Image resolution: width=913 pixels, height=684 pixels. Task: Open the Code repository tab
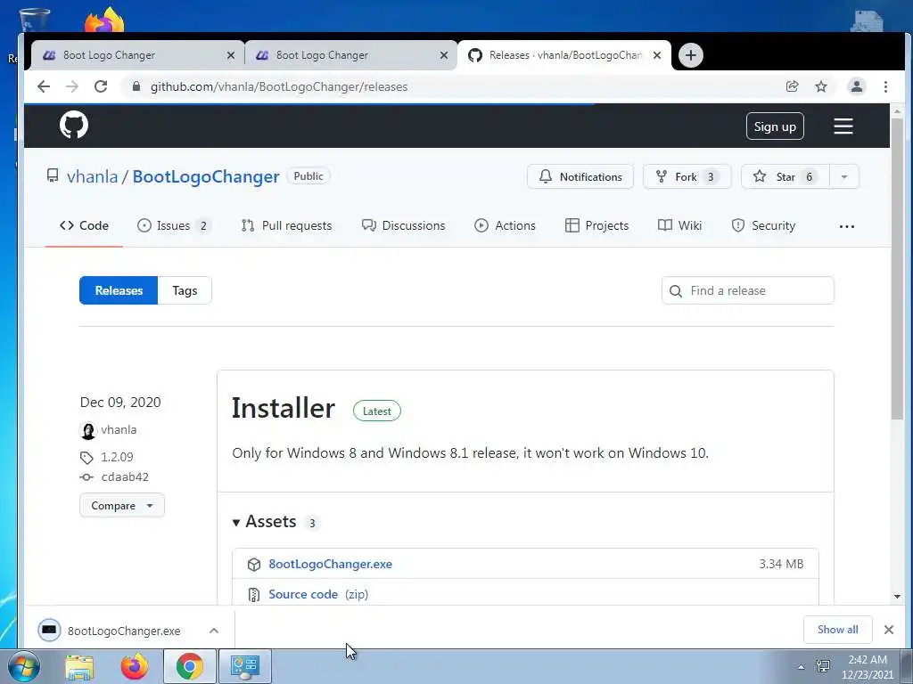pyautogui.click(x=85, y=225)
